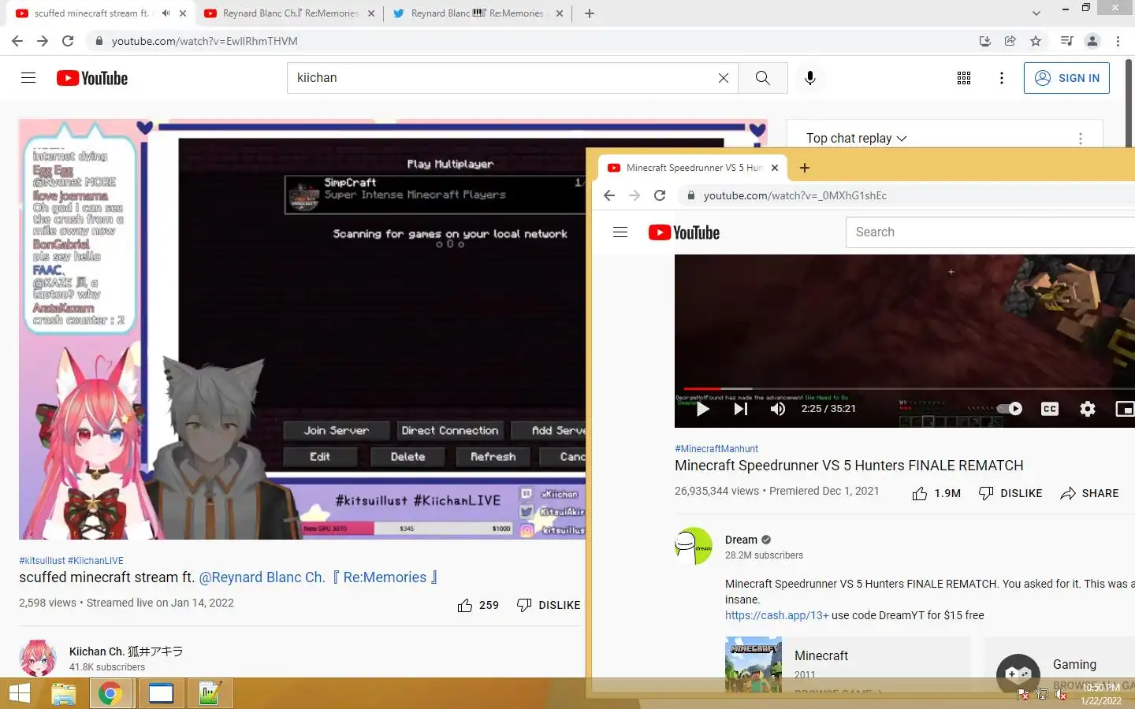Open the @Reynard Blanc Ch. channel link
This screenshot has width=1135, height=709.
click(x=318, y=577)
